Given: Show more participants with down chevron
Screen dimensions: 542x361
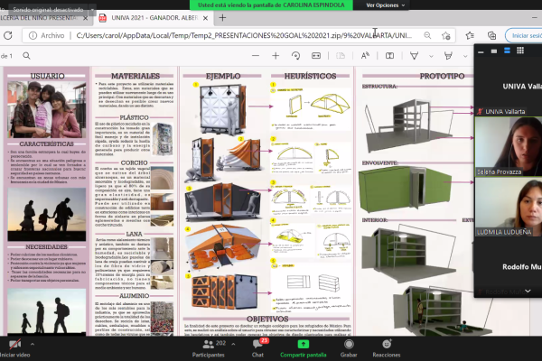Looking at the screenshot, I should [528, 291].
